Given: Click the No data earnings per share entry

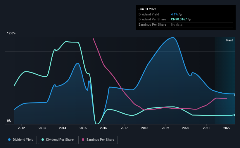Looking at the screenshot, I should (177, 24).
